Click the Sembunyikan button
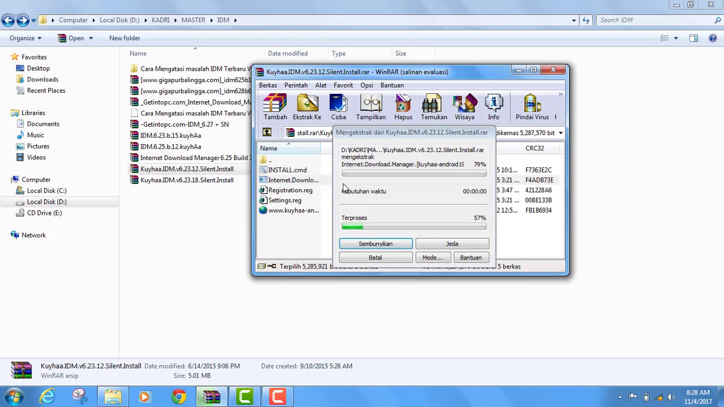The image size is (724, 407). click(376, 244)
